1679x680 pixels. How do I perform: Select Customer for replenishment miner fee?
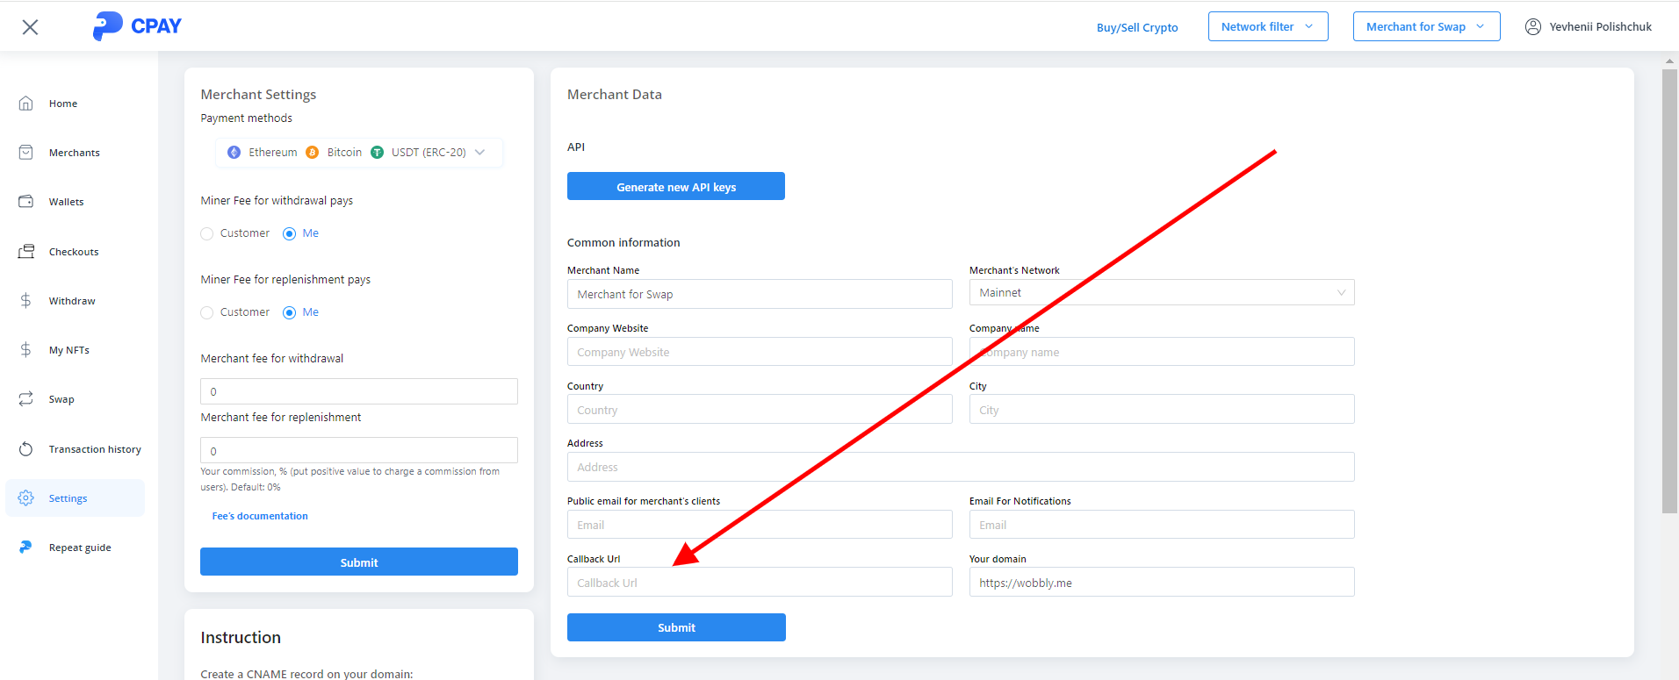coord(207,312)
